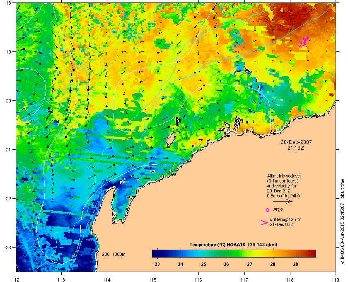The height and width of the screenshot is (282, 348).
Task: Click the latitude axis label -21
Action: 7,150
